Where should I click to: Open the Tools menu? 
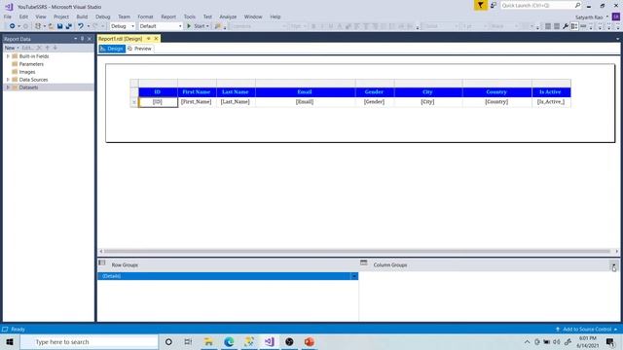click(190, 17)
